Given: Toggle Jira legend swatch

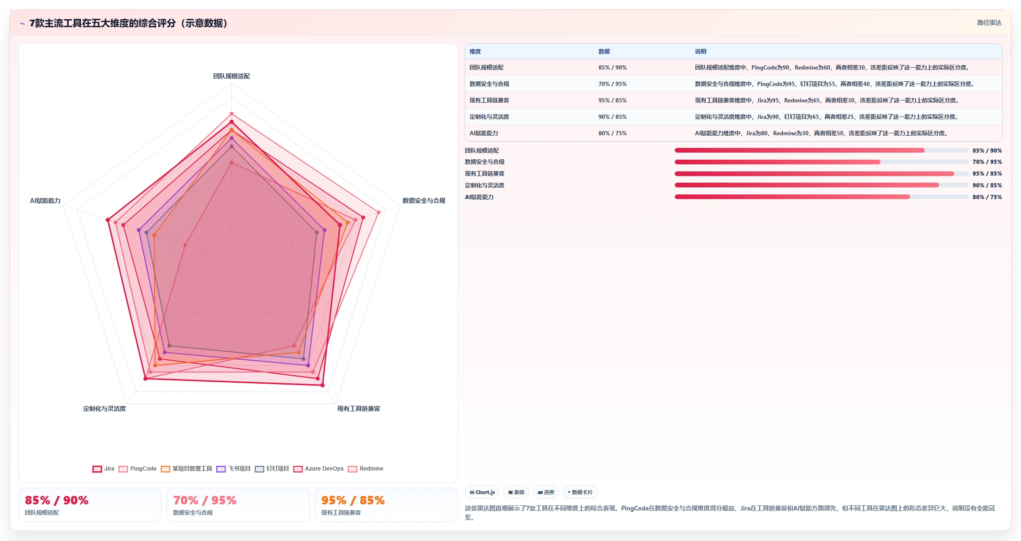Looking at the screenshot, I should [x=97, y=469].
